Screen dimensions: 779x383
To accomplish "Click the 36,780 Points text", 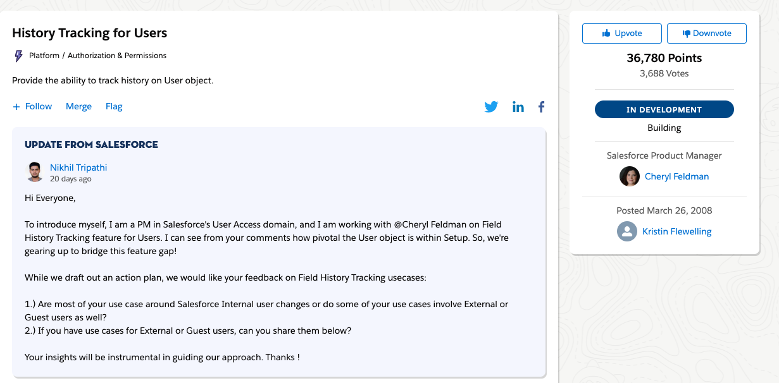I will [664, 58].
